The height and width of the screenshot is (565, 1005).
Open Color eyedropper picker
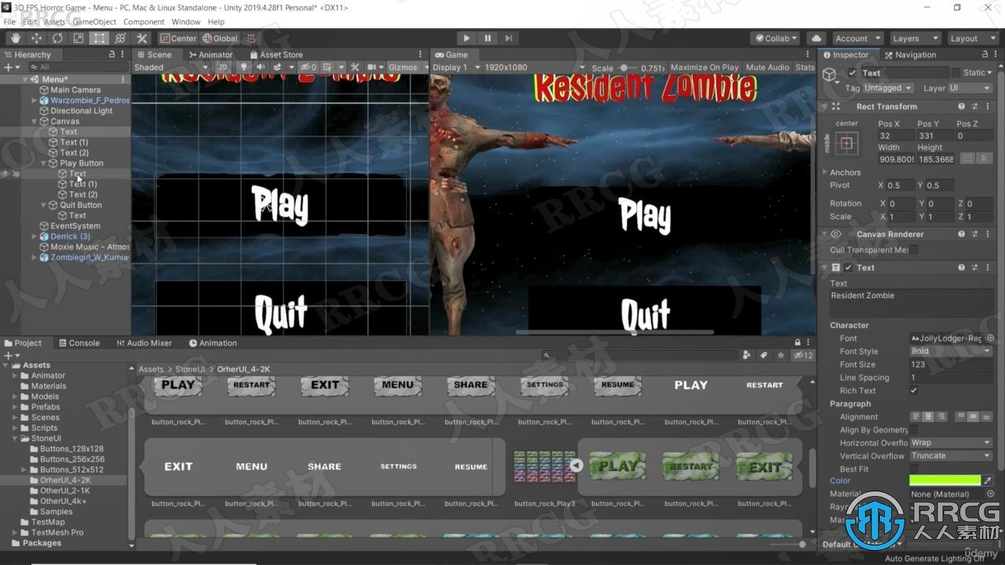pyautogui.click(x=988, y=480)
